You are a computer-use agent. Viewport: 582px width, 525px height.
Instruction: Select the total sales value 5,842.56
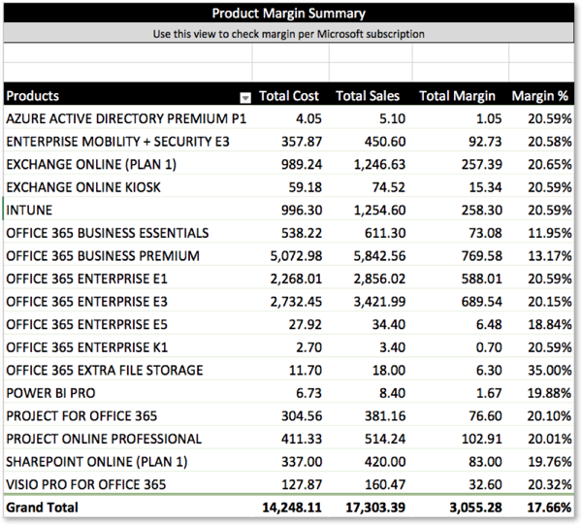coord(379,256)
